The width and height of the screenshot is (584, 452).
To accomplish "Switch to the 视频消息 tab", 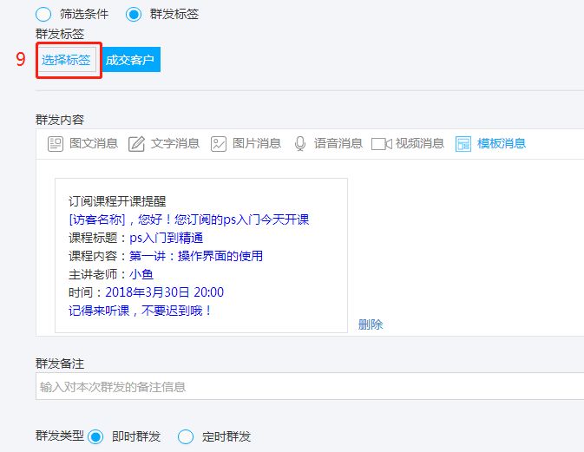I will (420, 143).
